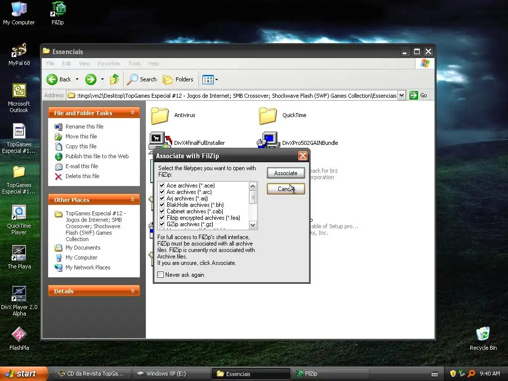The image size is (508, 381).
Task: Uncheck Ace archives (*.ace) checkbox
Action: pos(162,186)
